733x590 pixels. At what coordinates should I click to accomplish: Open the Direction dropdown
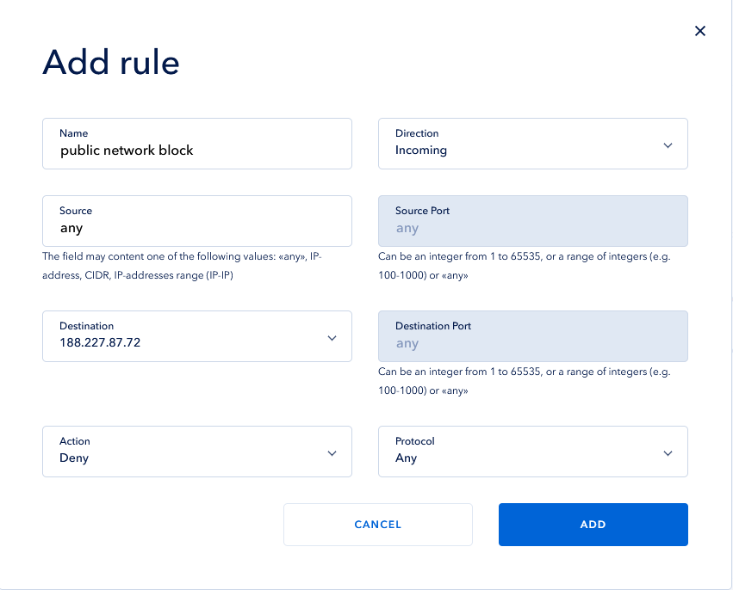point(532,144)
